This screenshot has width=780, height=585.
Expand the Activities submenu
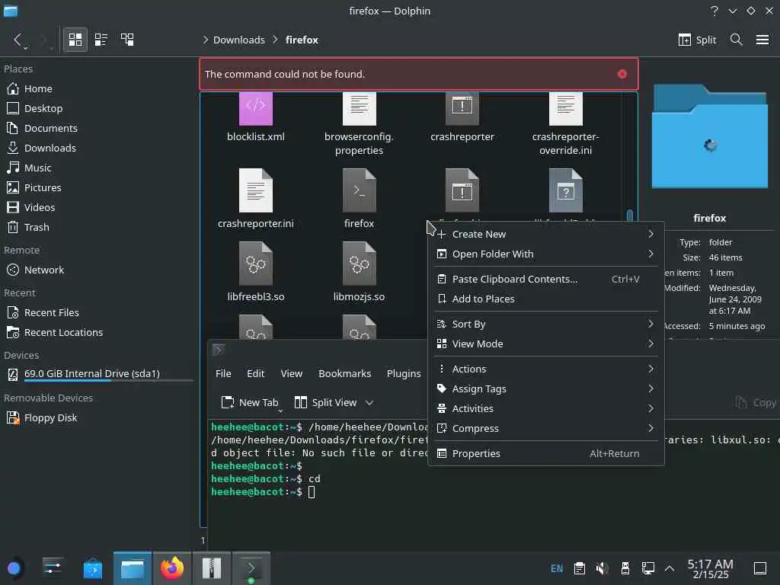(x=545, y=409)
